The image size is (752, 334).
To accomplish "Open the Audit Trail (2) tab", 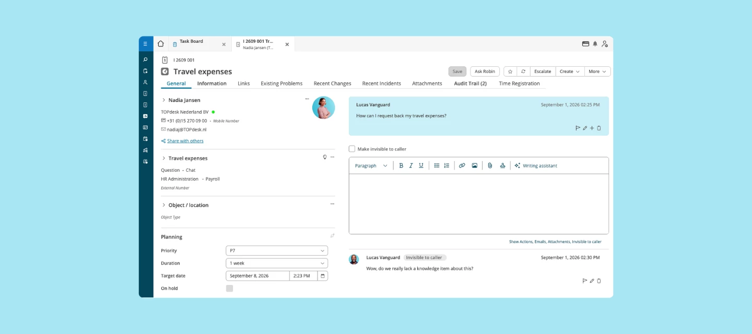I will tap(471, 83).
